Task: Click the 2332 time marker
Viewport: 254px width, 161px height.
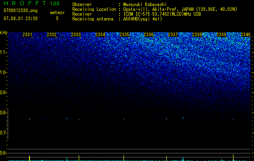Action: [52, 35]
